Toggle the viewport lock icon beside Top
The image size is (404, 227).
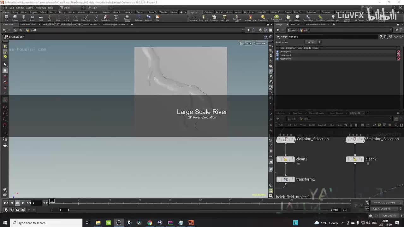tap(241, 44)
